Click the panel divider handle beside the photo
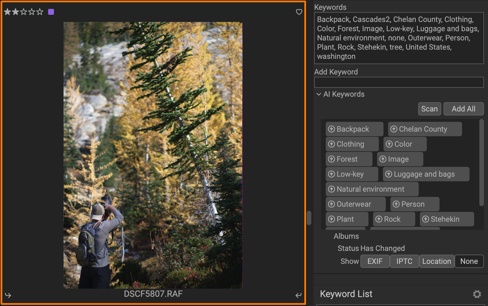The height and width of the screenshot is (306, 488). coord(309,218)
